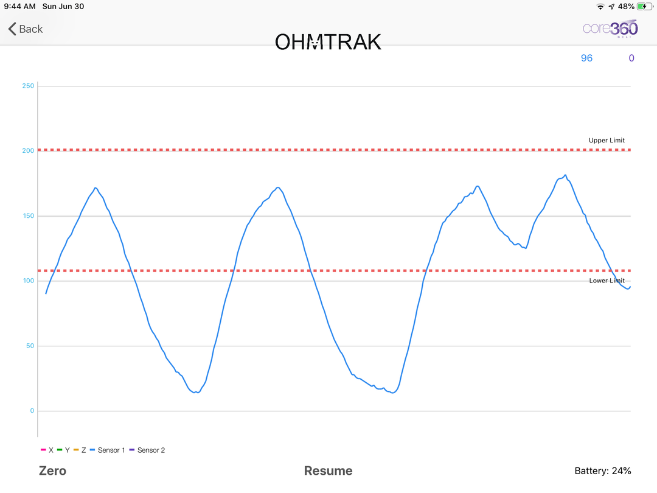Image resolution: width=657 pixels, height=493 pixels.
Task: Tap the location arrow status icon
Action: click(611, 6)
